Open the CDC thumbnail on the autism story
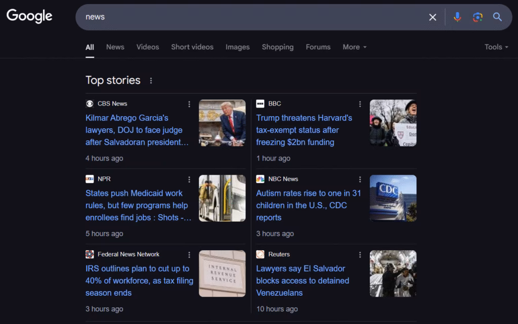Screen dimensions: 518x324 (393, 198)
